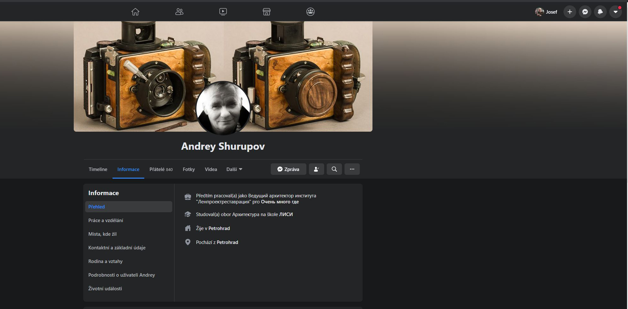Open the Friends icon in top bar

click(x=179, y=12)
